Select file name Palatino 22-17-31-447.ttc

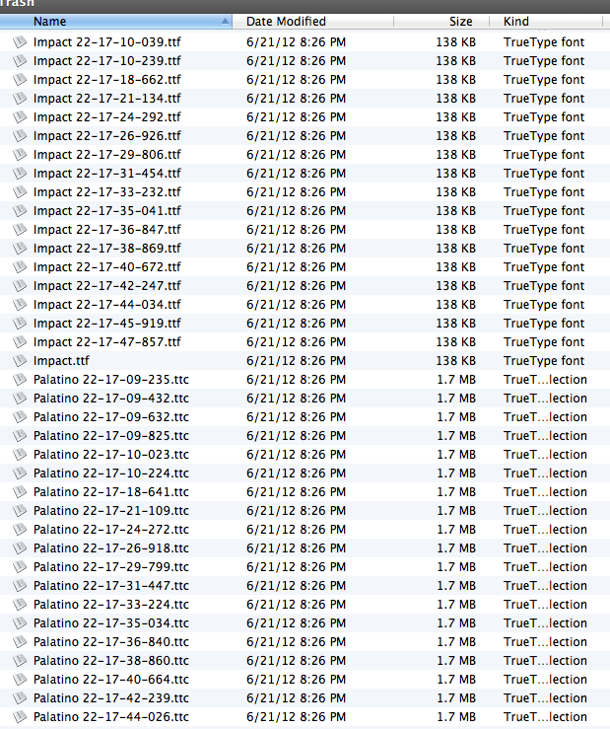111,586
